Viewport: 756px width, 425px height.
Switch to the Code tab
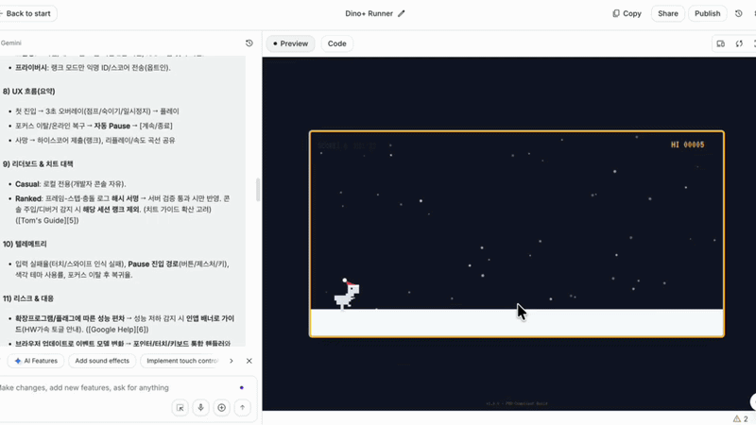337,43
